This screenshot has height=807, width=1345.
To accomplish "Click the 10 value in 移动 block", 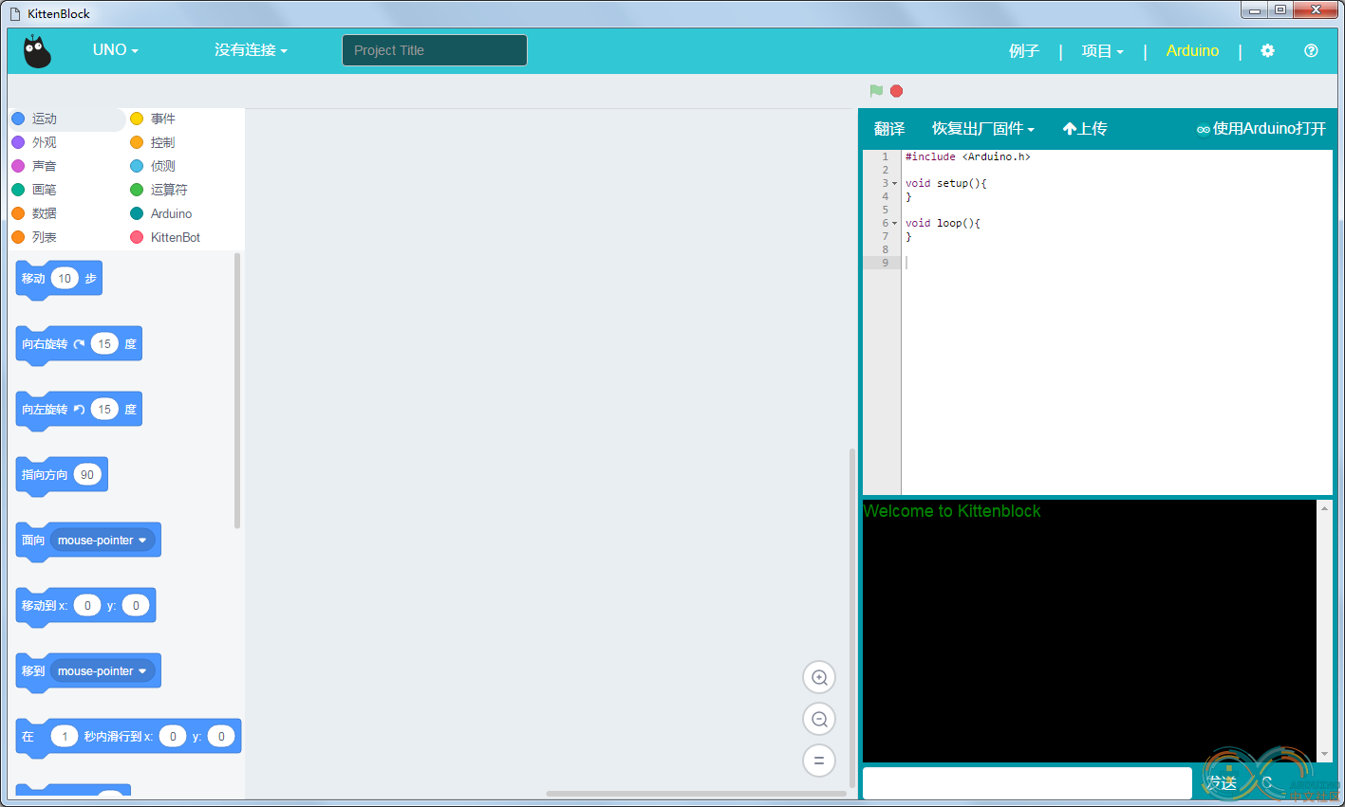I will click(65, 279).
